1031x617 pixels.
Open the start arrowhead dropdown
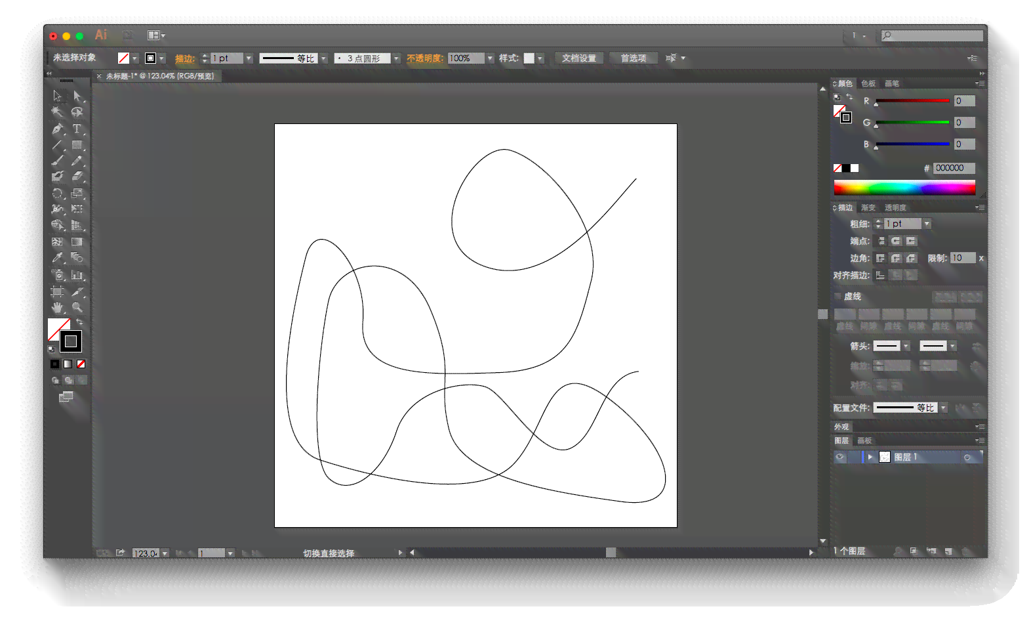tap(906, 346)
